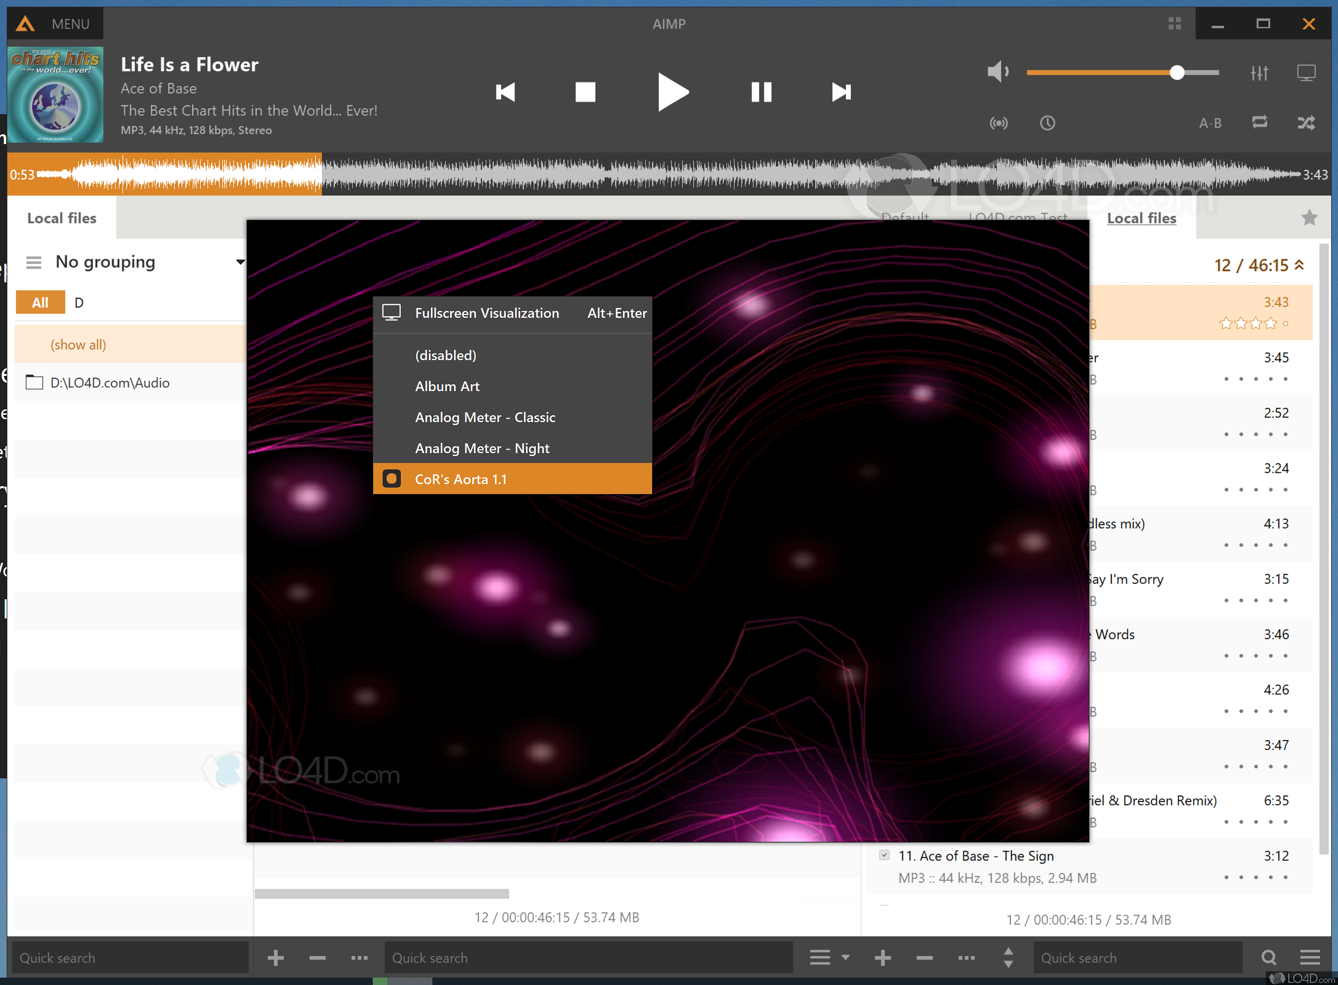Open the internet radio capture icon
Image resolution: width=1338 pixels, height=985 pixels.
[998, 123]
